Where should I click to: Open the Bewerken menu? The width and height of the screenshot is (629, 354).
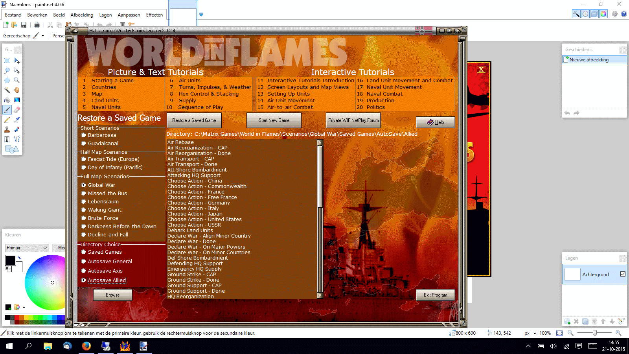37,15
